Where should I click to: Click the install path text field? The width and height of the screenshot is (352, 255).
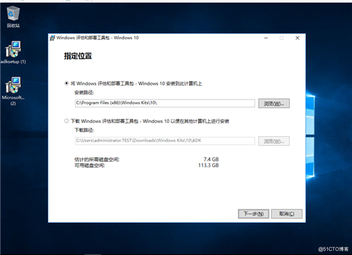point(165,103)
